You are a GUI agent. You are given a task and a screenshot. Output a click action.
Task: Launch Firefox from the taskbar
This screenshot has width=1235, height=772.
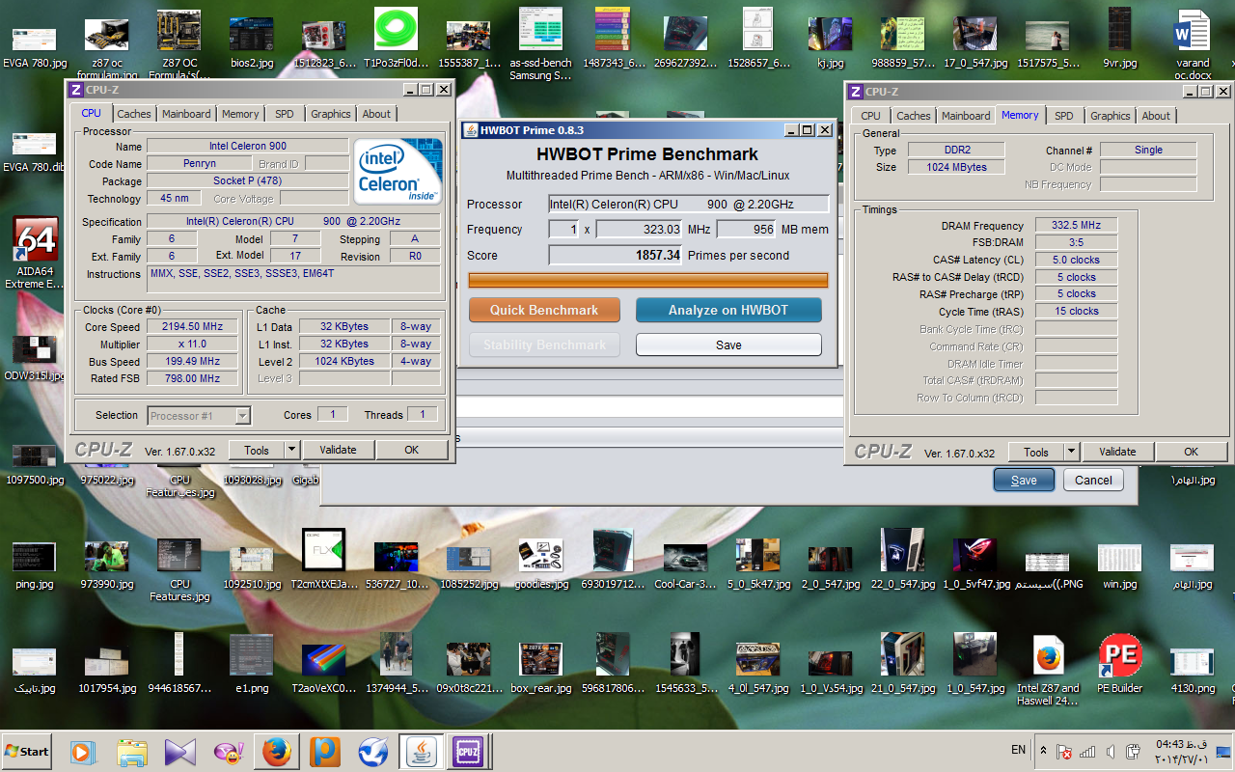pyautogui.click(x=277, y=752)
